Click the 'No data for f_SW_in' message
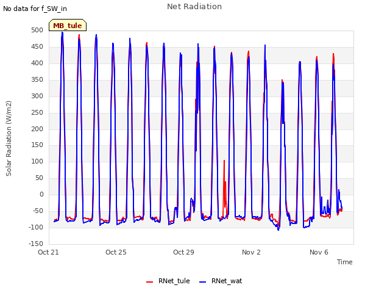The image size is (390, 293). click(x=35, y=9)
